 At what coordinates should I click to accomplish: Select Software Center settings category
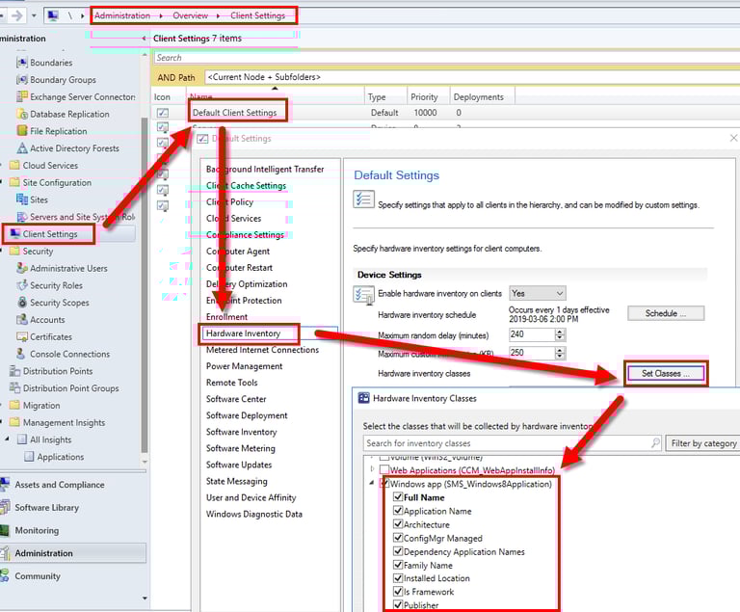pos(236,399)
